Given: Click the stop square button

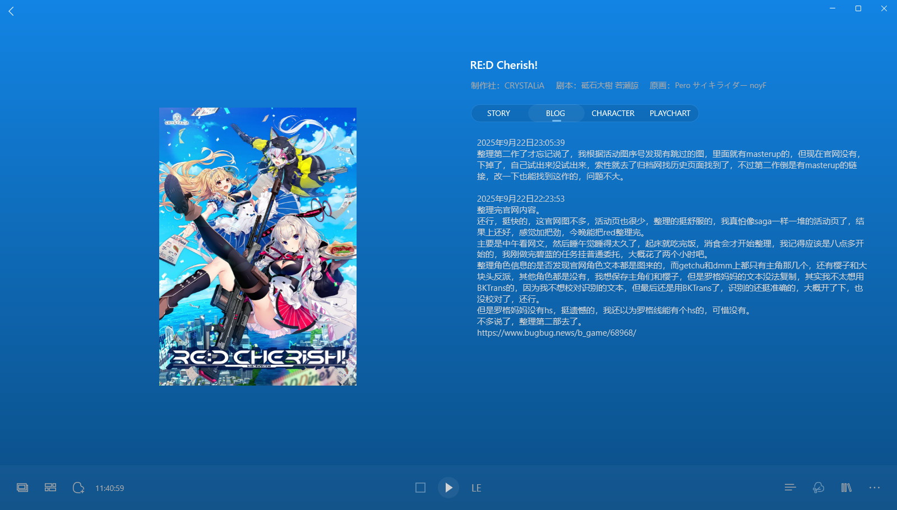Looking at the screenshot, I should coord(420,488).
